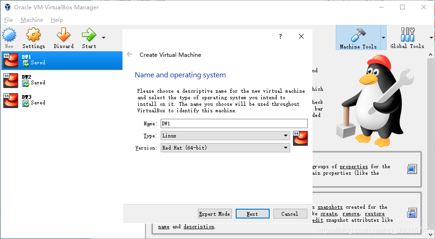Screen dimensions: 435x239
Task: Open the Version dropdown showing Red Hat
Action: pyautogui.click(x=225, y=148)
